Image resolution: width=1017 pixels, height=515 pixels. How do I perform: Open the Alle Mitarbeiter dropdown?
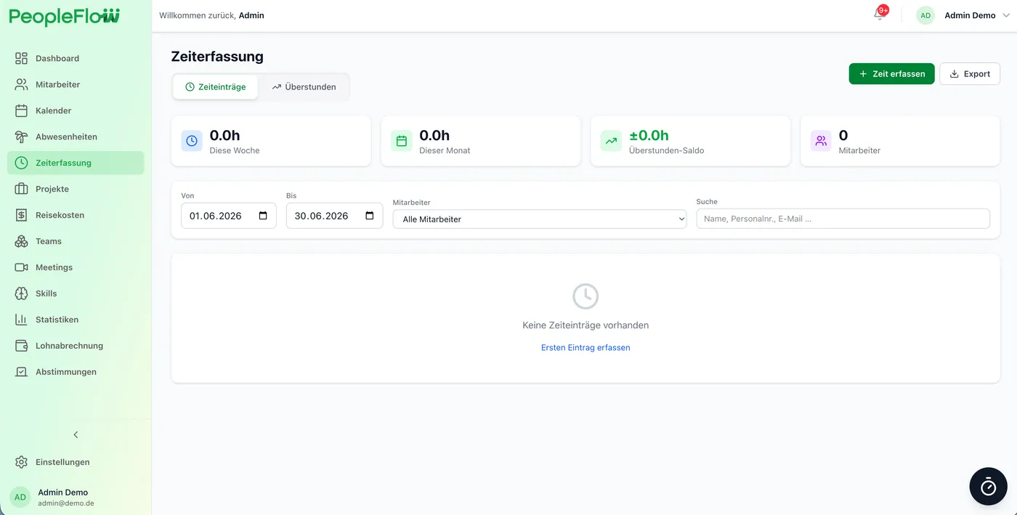click(540, 219)
